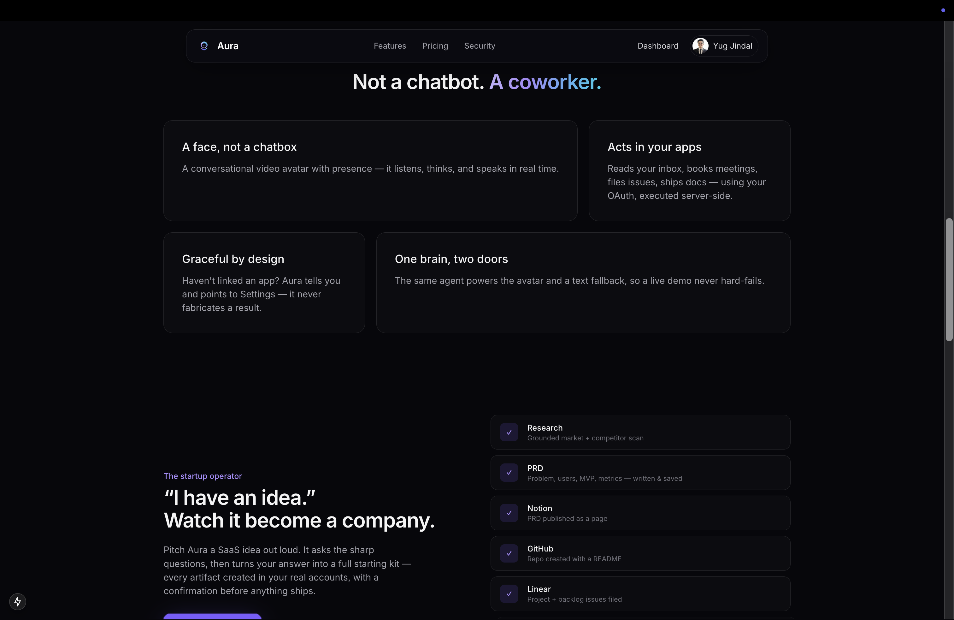Image resolution: width=954 pixels, height=620 pixels.
Task: Click 'Project + backlog issues filed' text
Action: (x=574, y=599)
